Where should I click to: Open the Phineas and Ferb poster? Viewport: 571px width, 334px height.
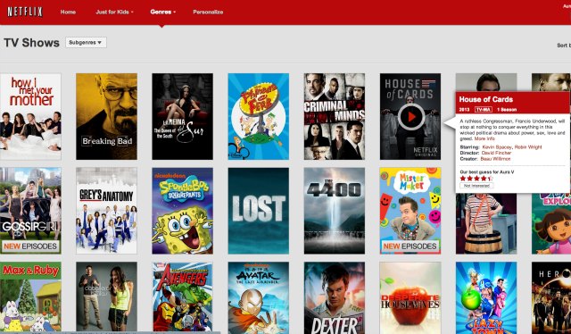(259, 117)
